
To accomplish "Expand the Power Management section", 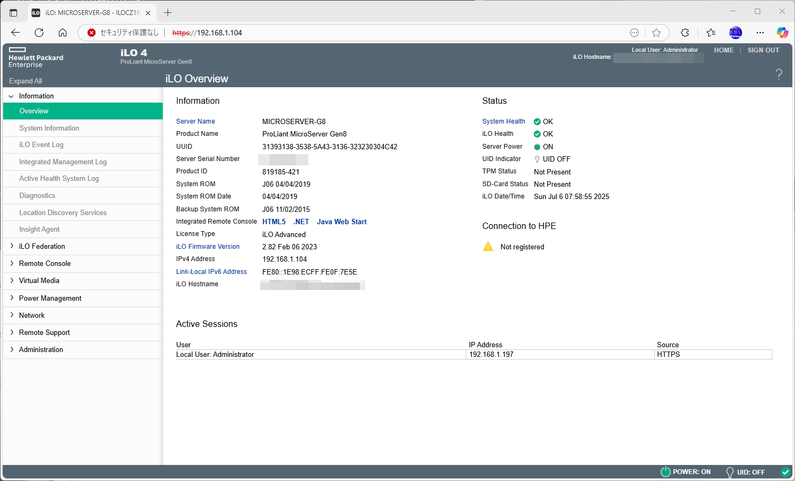I will (50, 298).
